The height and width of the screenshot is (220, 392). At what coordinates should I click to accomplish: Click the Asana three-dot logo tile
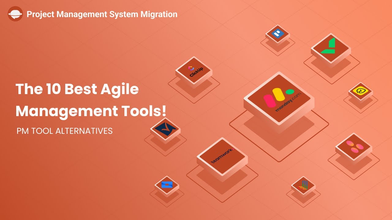click(353, 147)
